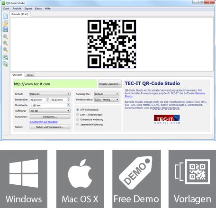Click the new document icon in sidebar
The height and width of the screenshot is (208, 216).
click(5, 16)
